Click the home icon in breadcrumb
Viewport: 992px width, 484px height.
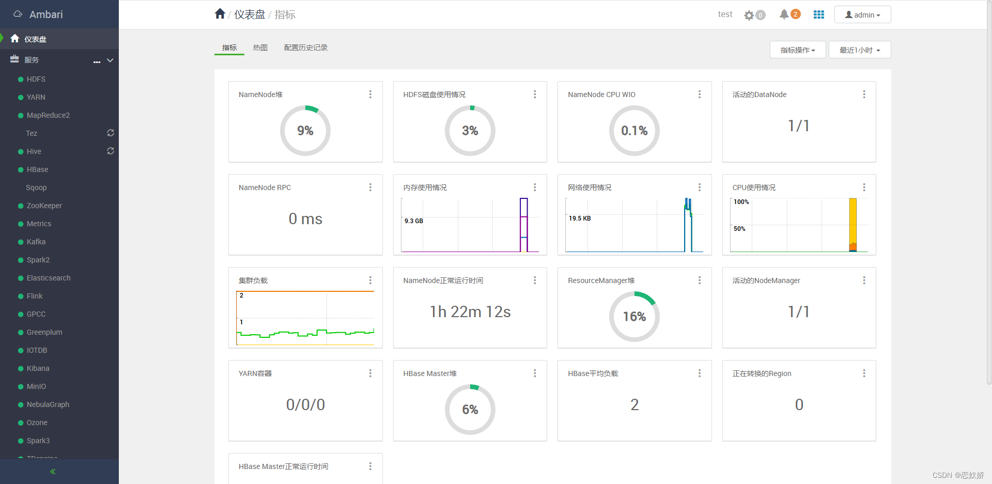(x=220, y=14)
